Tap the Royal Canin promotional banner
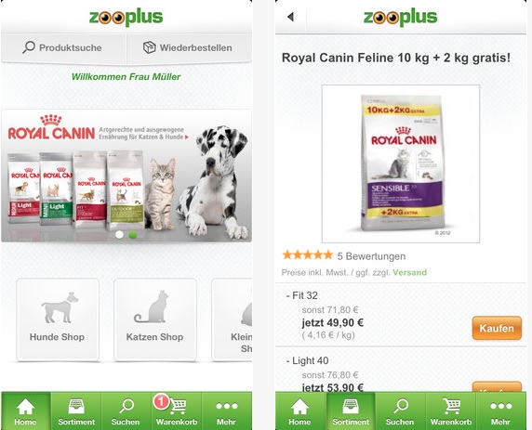Viewport: 532px width, 430px height. click(x=126, y=176)
